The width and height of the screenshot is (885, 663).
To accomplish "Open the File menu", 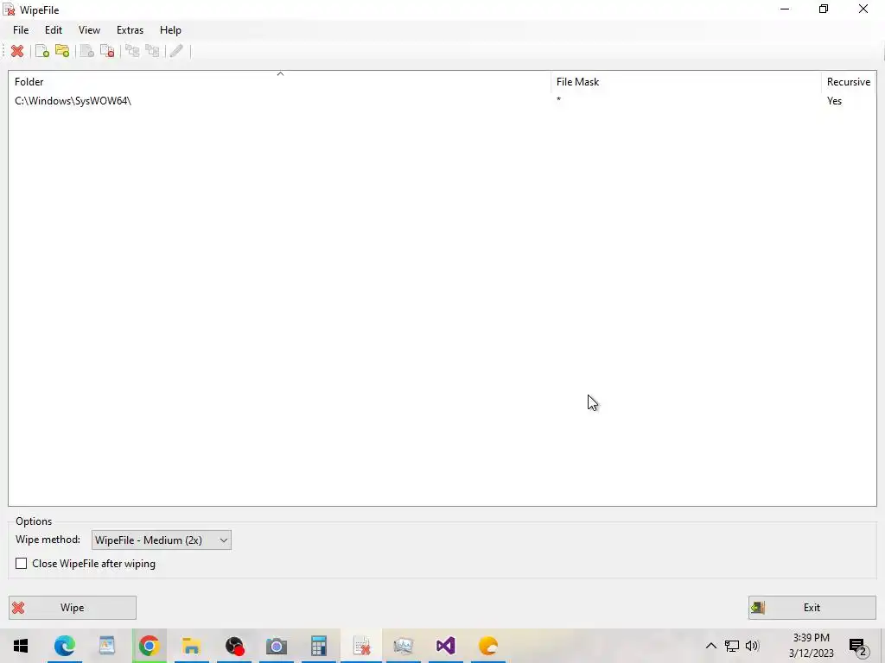I will point(21,30).
